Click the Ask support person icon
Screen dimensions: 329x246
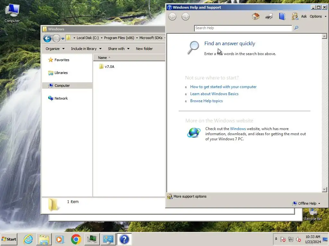[x=295, y=16]
